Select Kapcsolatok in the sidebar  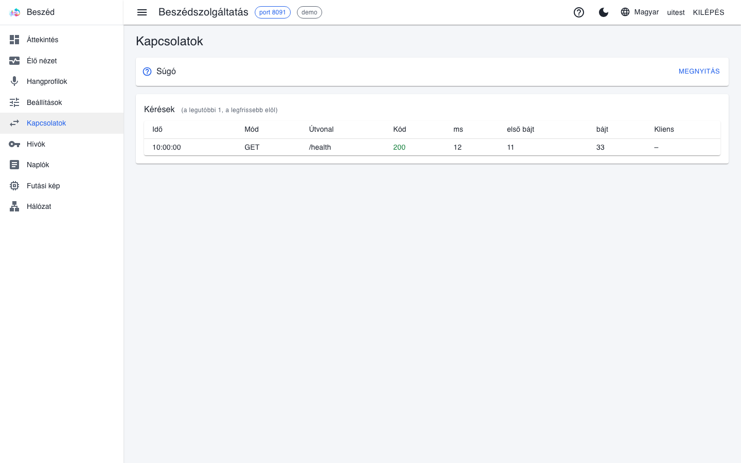click(62, 123)
